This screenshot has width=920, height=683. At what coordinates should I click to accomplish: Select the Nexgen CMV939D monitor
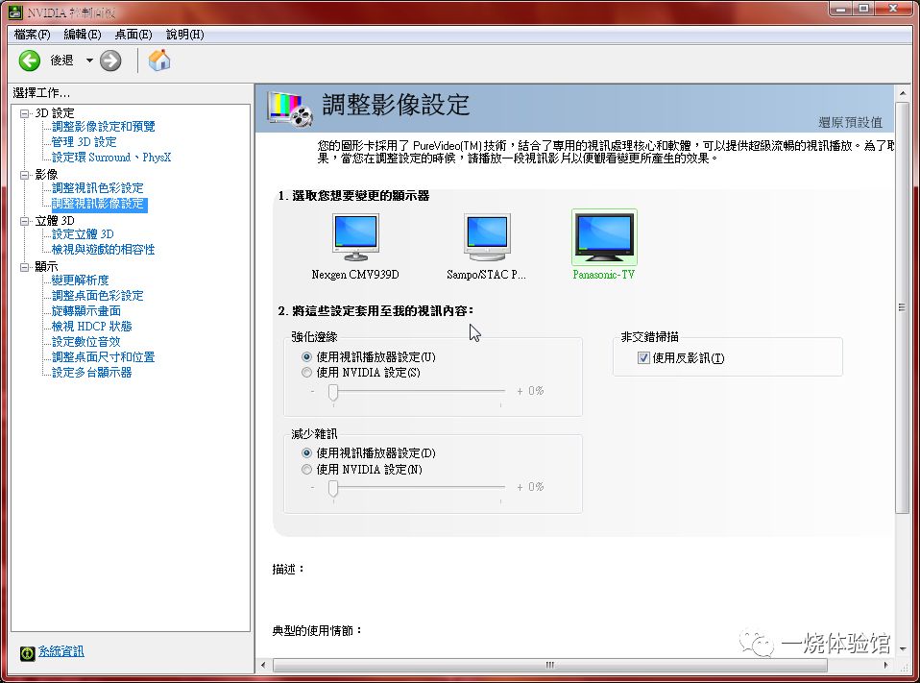pos(355,247)
